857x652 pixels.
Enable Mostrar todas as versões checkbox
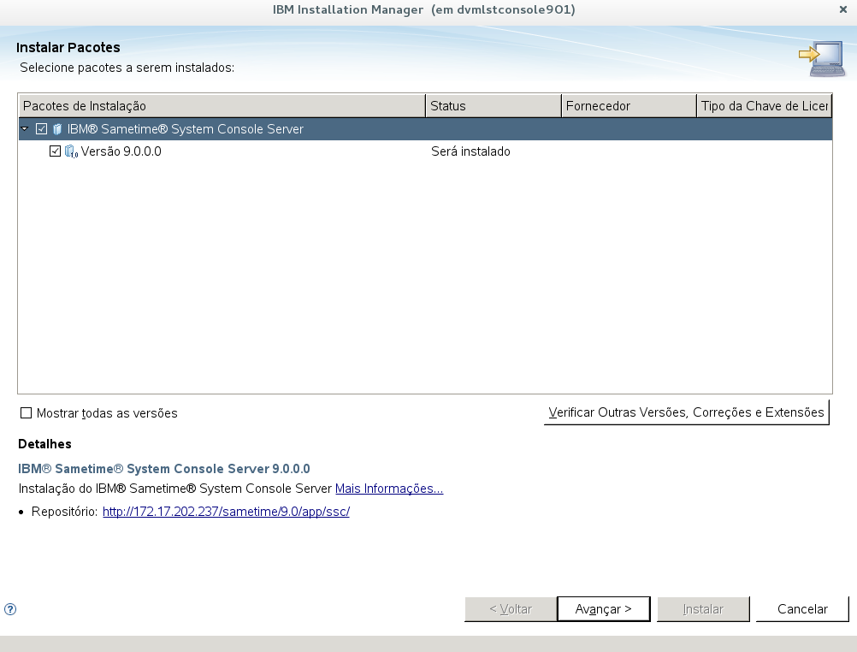pos(27,413)
